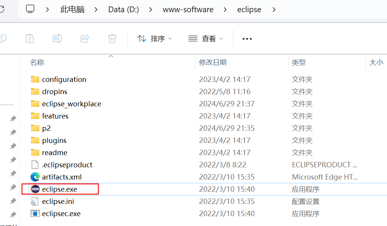Click the .eclipseproduct blank file icon
Viewport: 387px width, 226px height.
click(x=35, y=165)
